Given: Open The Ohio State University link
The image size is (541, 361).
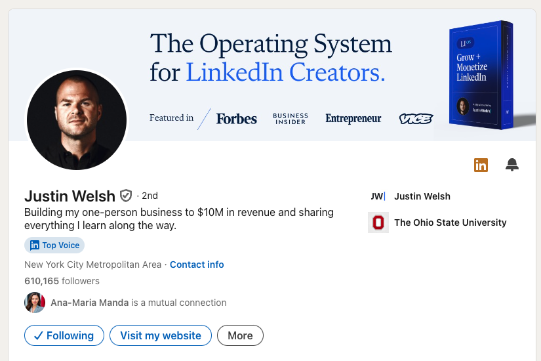Looking at the screenshot, I should click(451, 223).
